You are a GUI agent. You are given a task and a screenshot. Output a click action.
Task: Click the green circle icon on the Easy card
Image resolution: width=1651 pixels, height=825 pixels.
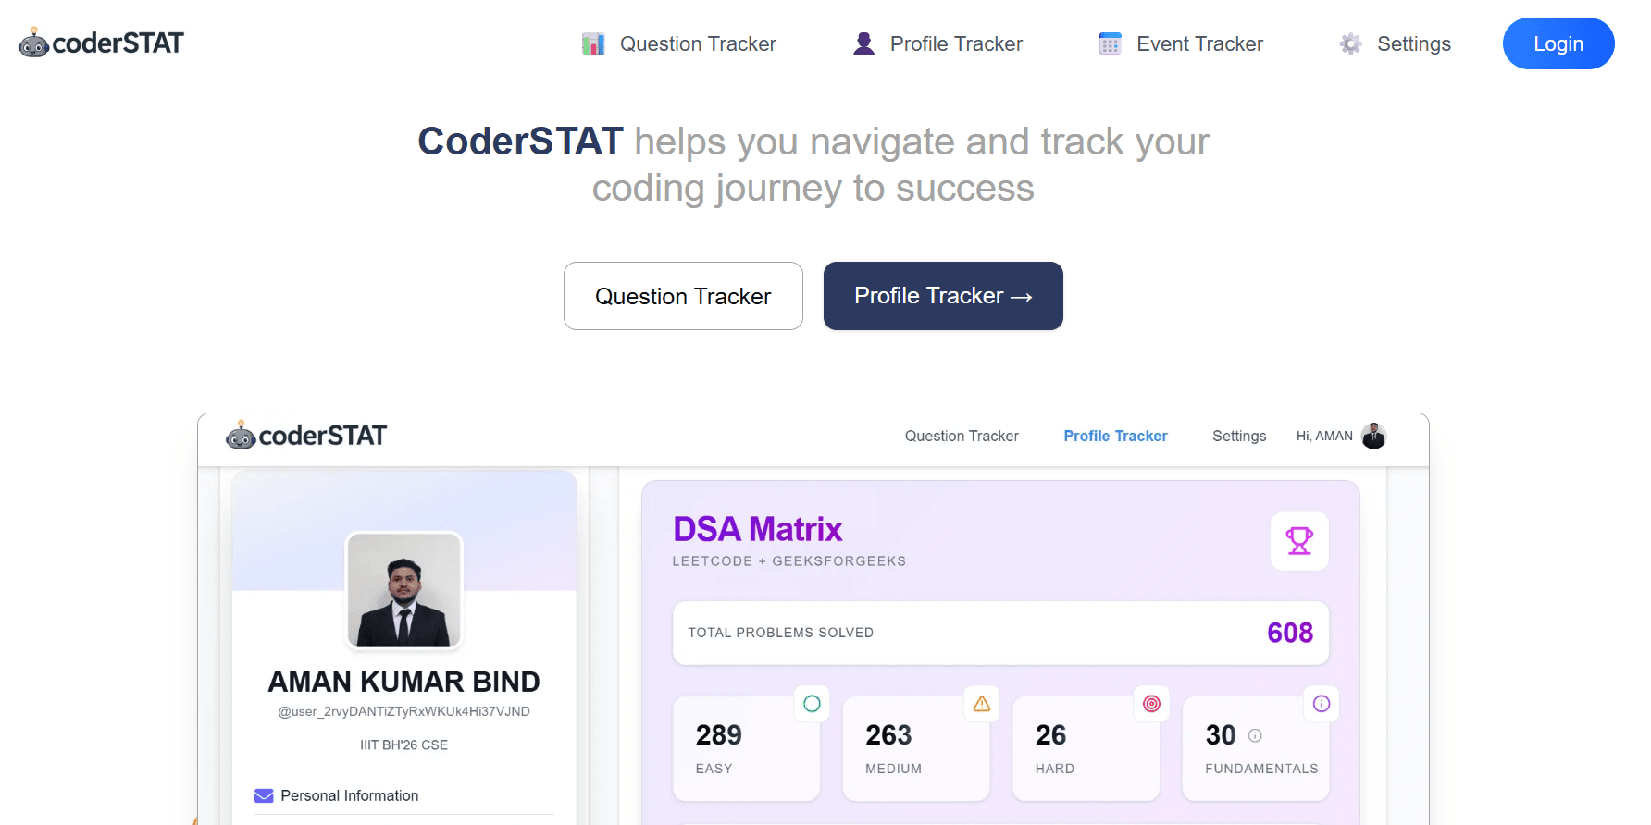812,704
